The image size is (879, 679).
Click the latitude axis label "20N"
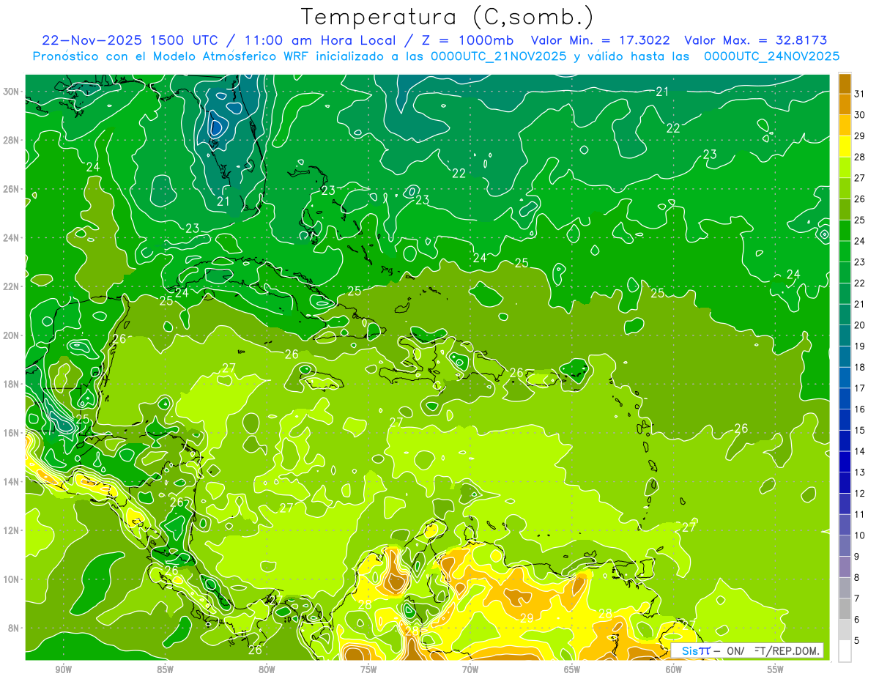(x=11, y=335)
